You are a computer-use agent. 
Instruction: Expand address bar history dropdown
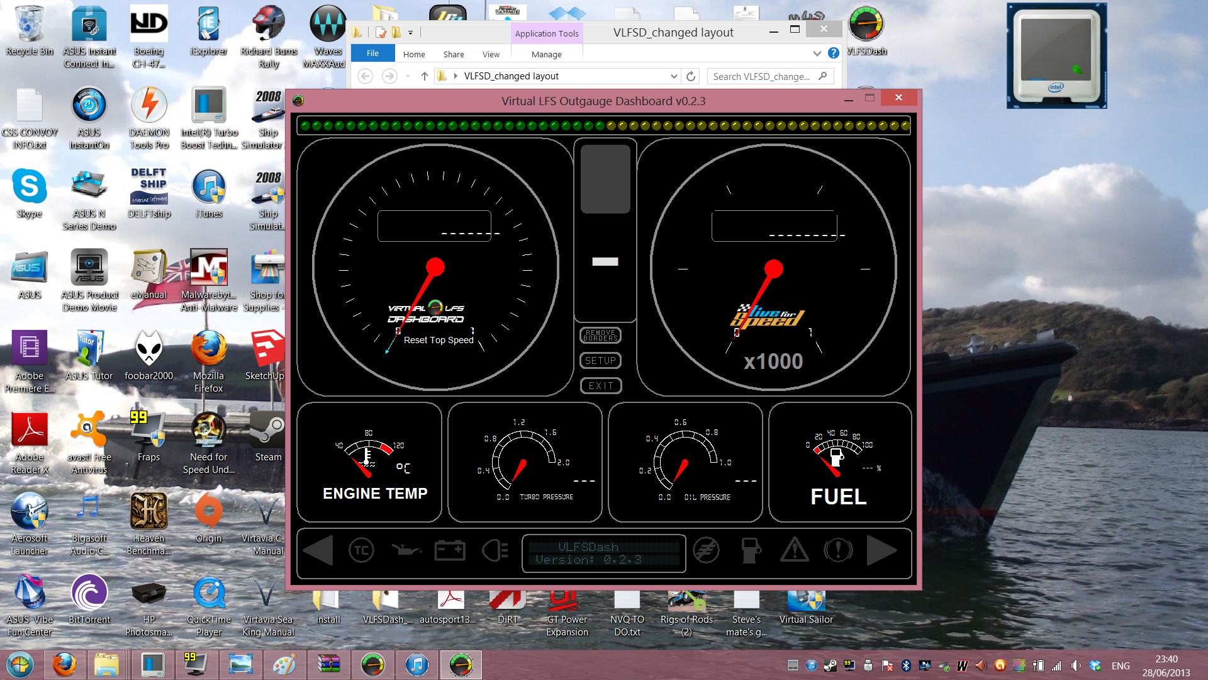[x=673, y=76]
